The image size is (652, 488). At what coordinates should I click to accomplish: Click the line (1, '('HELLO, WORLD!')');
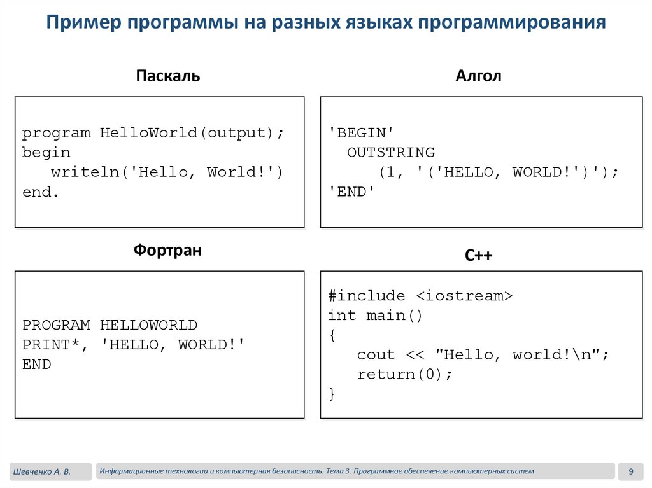(499, 172)
